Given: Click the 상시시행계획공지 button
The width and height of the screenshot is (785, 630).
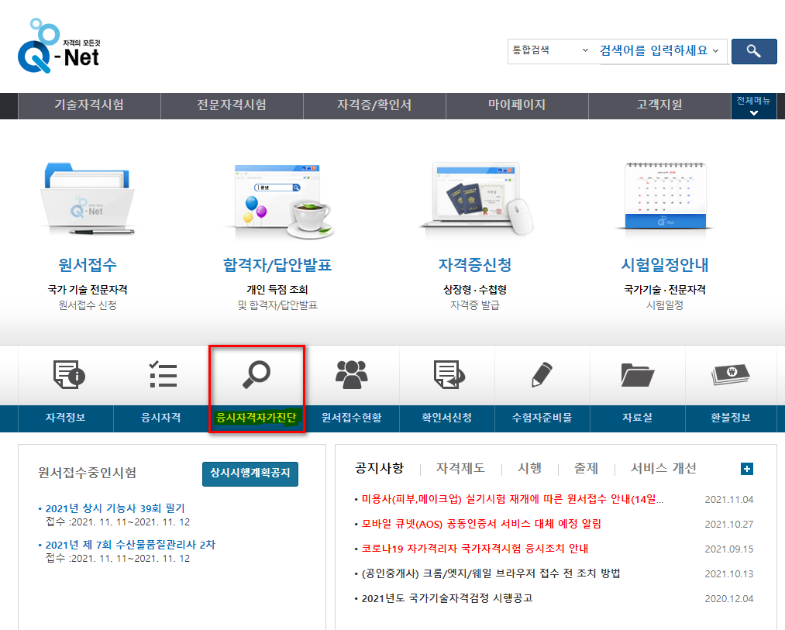Looking at the screenshot, I should [x=250, y=473].
